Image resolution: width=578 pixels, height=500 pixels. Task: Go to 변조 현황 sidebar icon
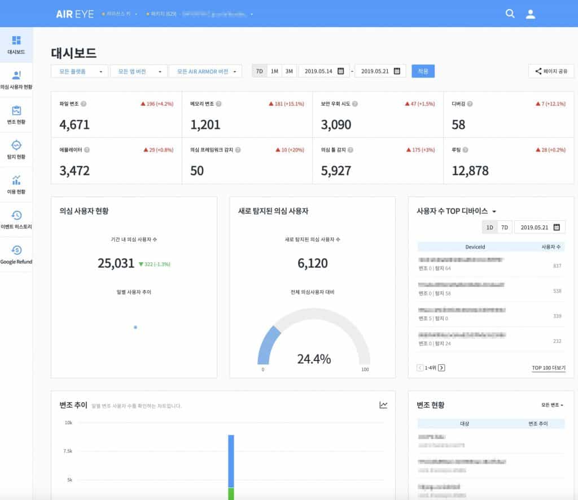(x=16, y=115)
